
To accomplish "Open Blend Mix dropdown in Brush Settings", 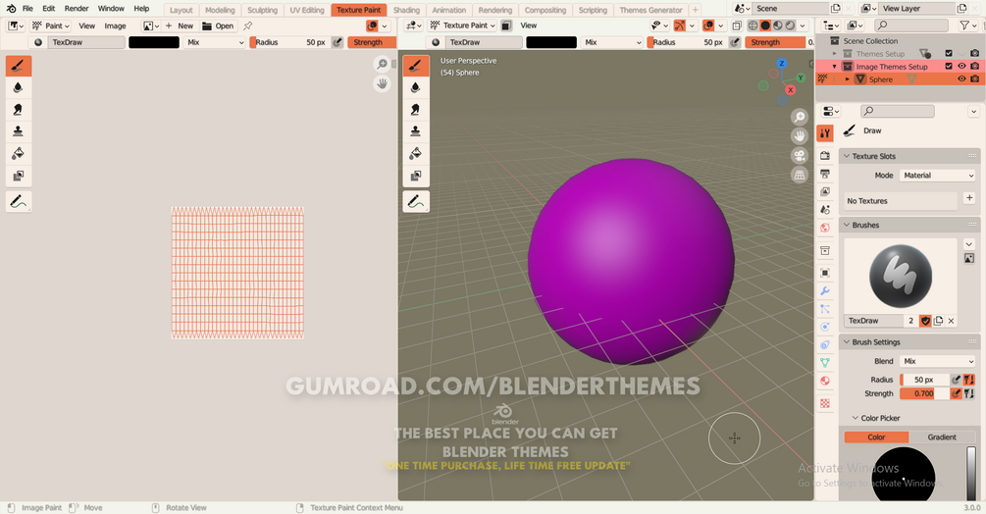I will coord(937,361).
